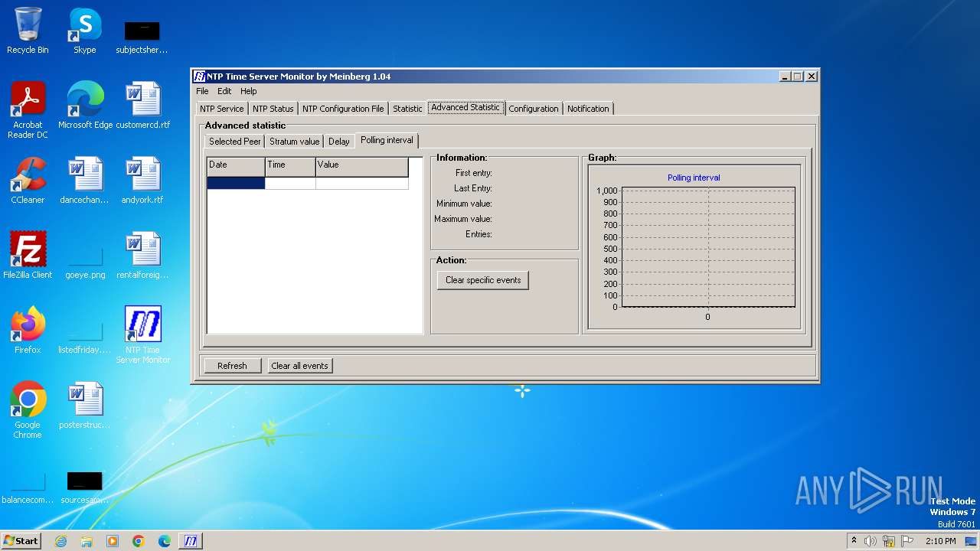
Task: Open the Action Center flag icon
Action: point(906,541)
